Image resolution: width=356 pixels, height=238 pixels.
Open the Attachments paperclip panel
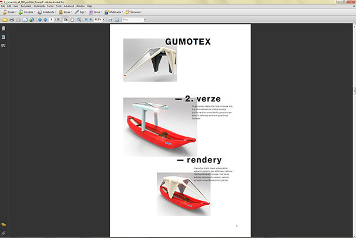(x=4, y=233)
